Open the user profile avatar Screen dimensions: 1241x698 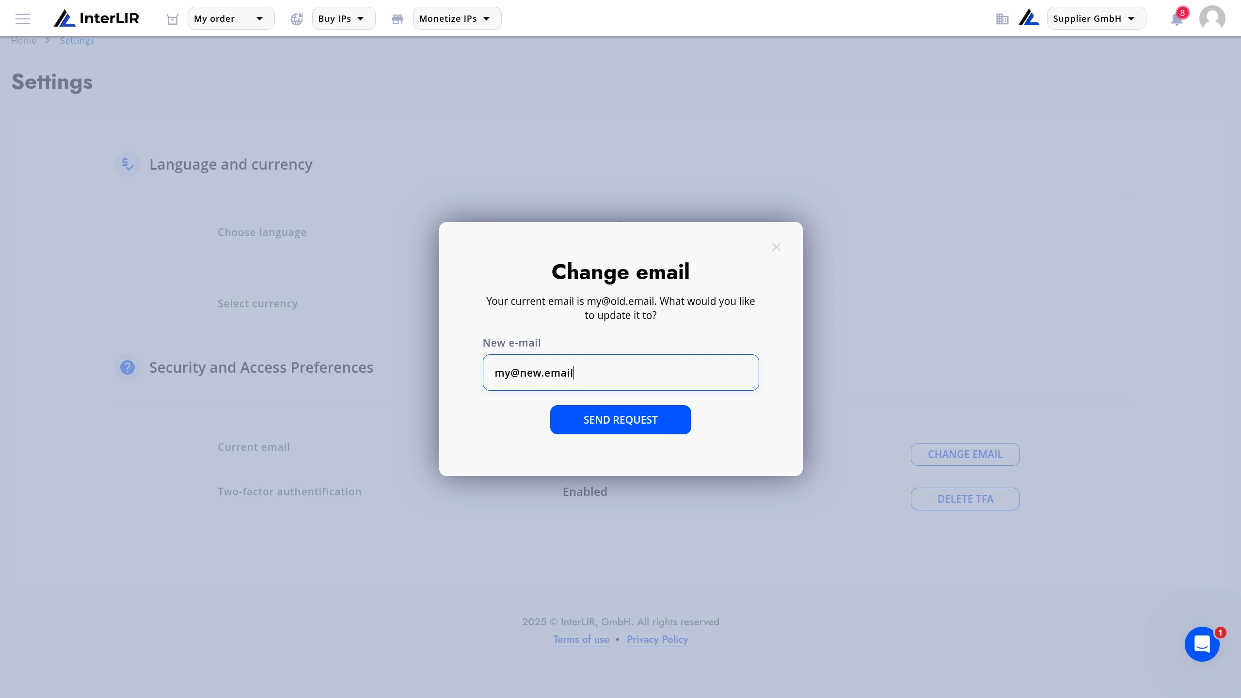[x=1212, y=18]
